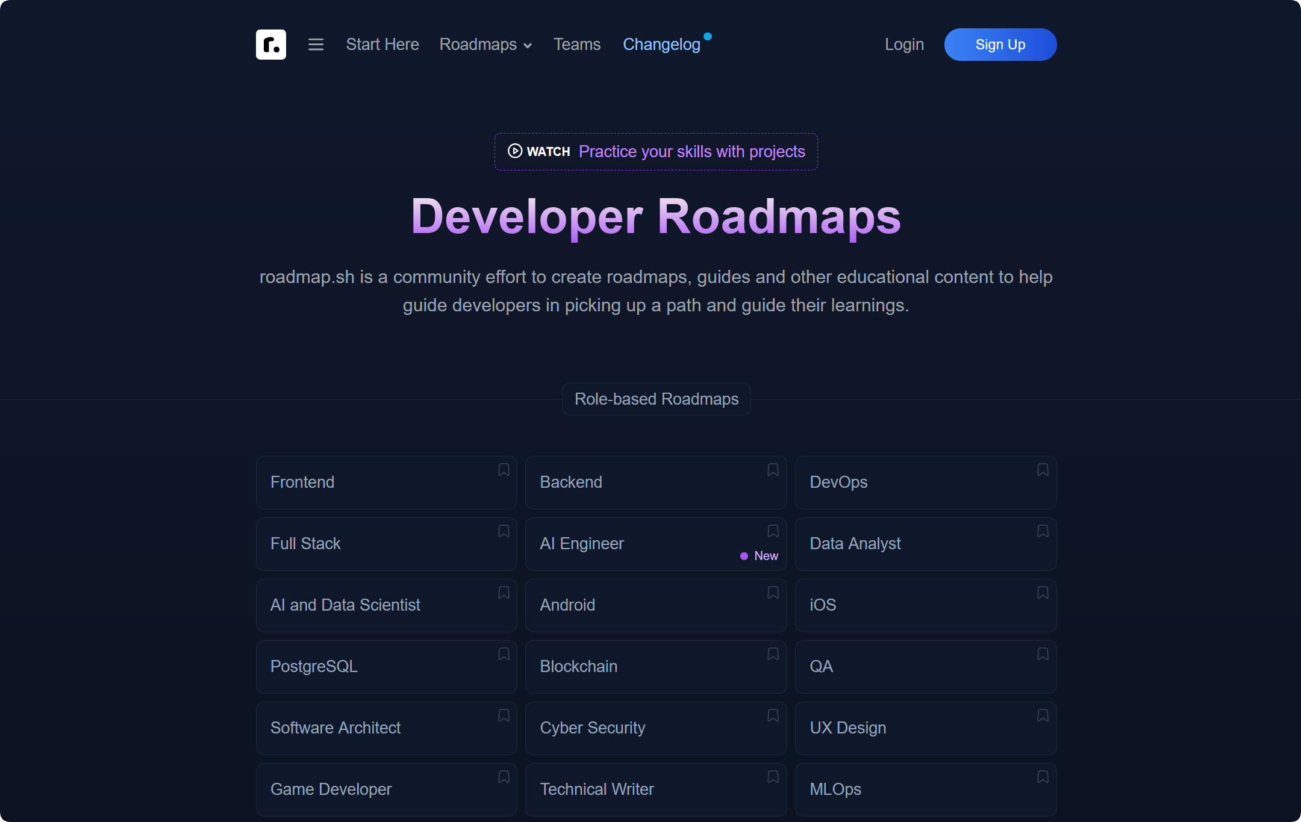Open the Technical Writer roadmap card

656,789
